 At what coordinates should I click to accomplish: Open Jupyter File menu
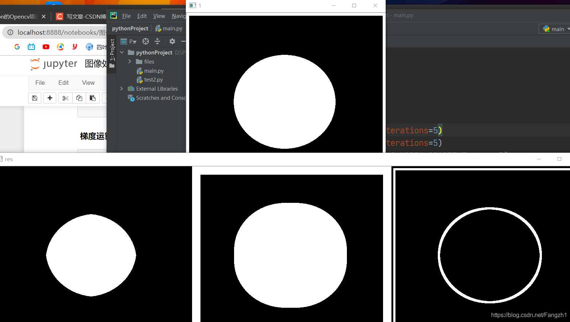click(40, 83)
